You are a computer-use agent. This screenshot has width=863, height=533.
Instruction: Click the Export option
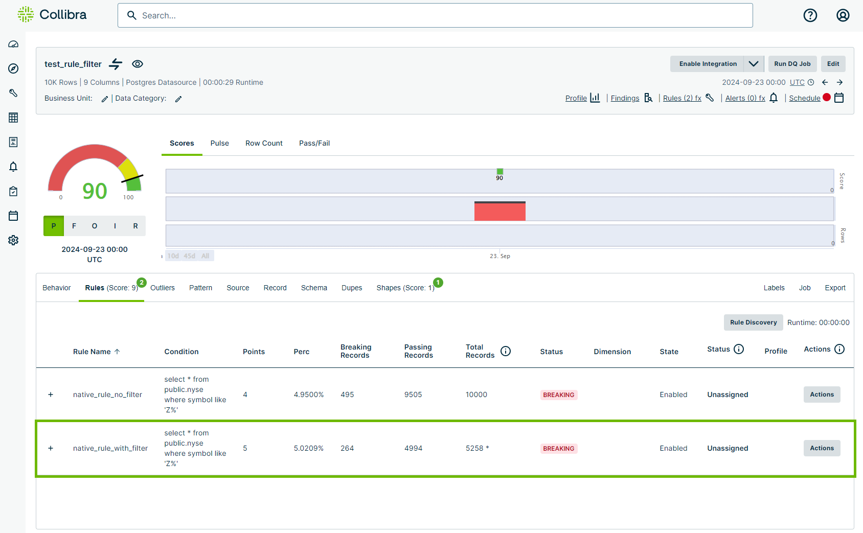point(835,288)
